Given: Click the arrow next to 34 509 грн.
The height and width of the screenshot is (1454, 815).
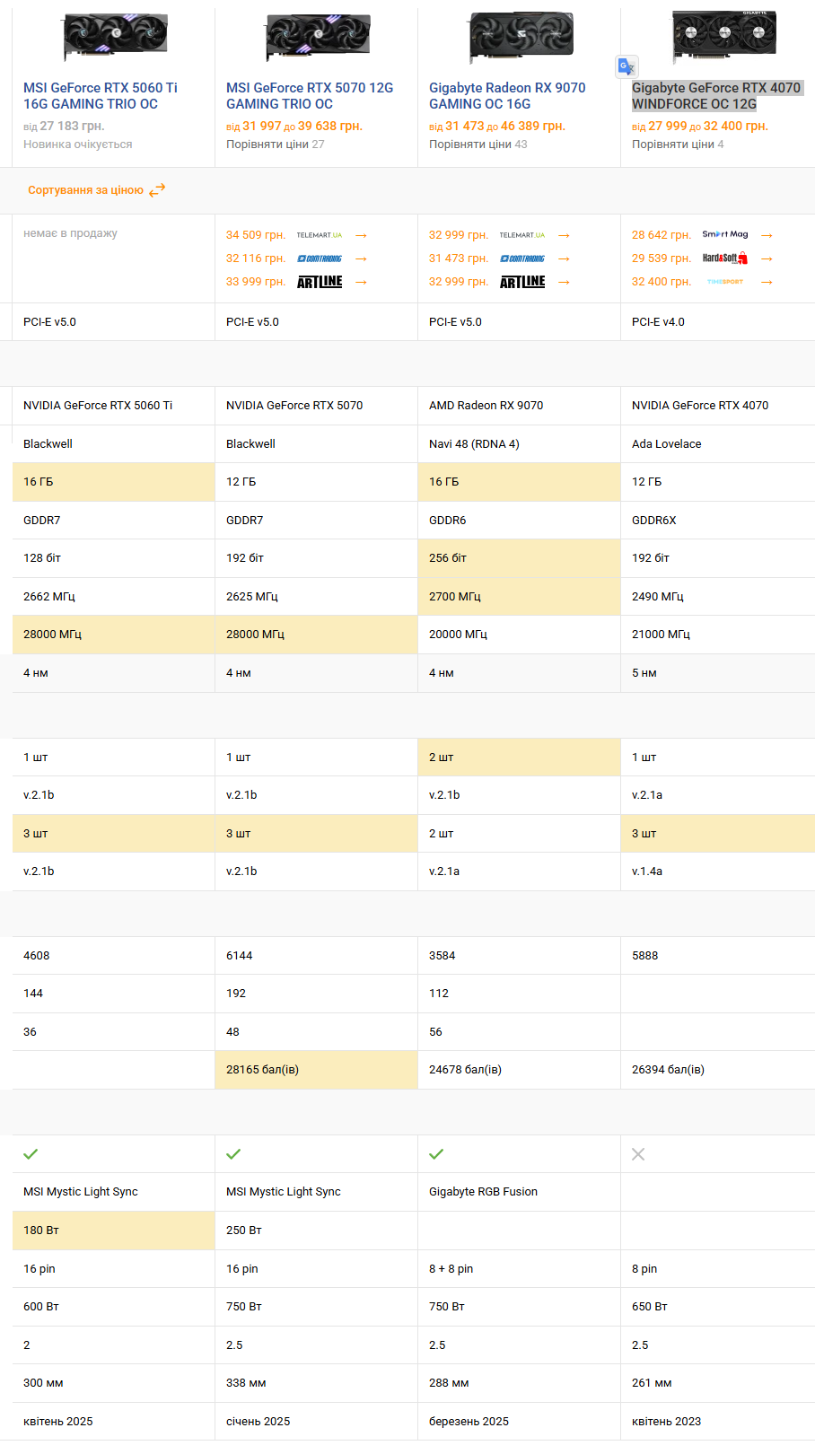Looking at the screenshot, I should 361,235.
